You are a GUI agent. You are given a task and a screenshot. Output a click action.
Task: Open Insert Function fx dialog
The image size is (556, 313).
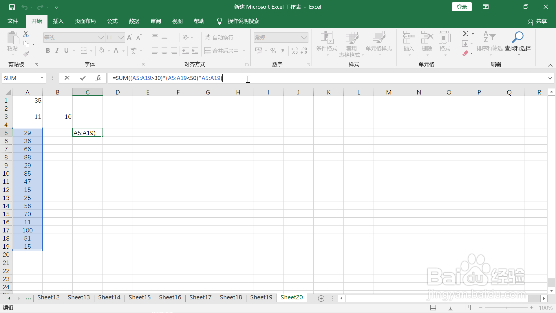point(98,78)
